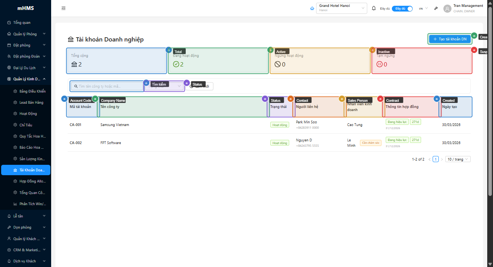
Task: Click the Tạo tài khoản DN button
Action: click(x=450, y=39)
